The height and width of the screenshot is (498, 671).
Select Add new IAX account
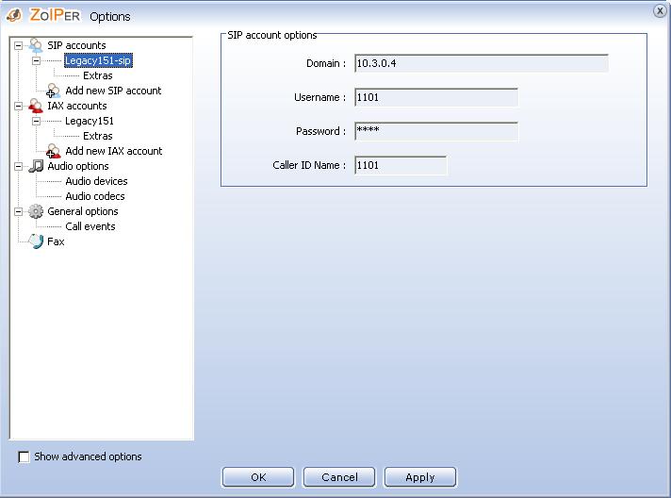[x=113, y=151]
